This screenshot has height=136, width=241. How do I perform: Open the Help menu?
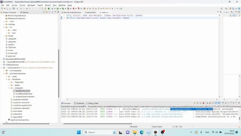[x=70, y=5]
